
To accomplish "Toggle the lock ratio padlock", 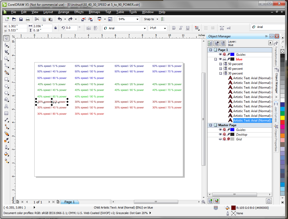I will pyautogui.click(x=55, y=28).
